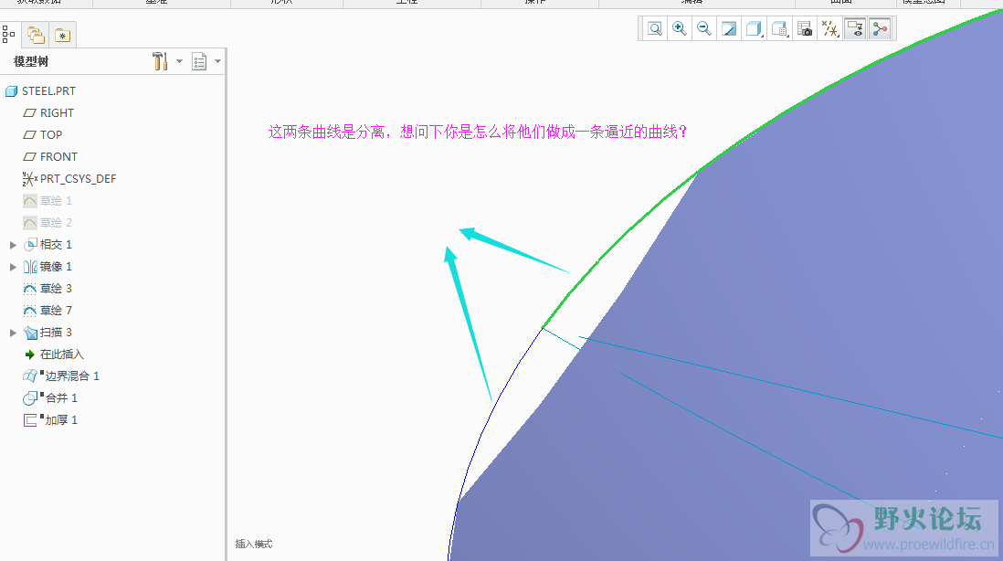Expand the show options dropdown arrow
Screen dimensions: 1003x561
pos(217,61)
